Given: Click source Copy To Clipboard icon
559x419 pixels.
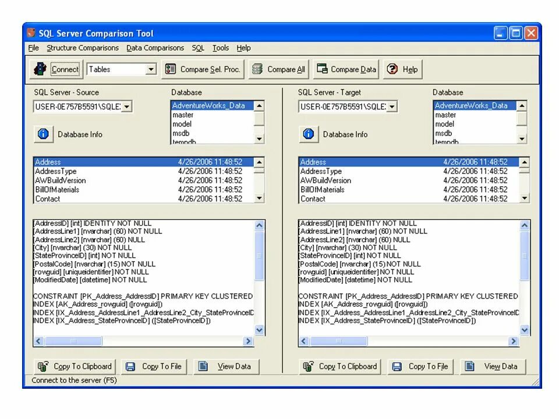Looking at the screenshot, I should 43,366.
